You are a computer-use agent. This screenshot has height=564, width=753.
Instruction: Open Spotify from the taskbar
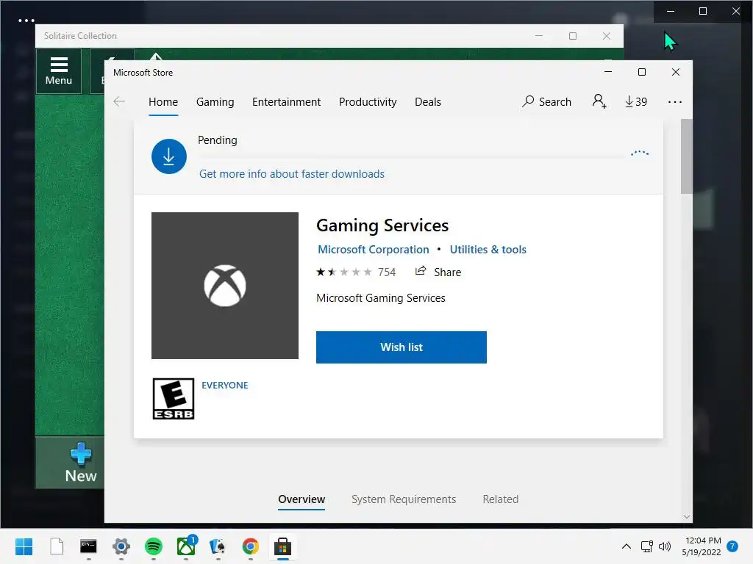(154, 546)
